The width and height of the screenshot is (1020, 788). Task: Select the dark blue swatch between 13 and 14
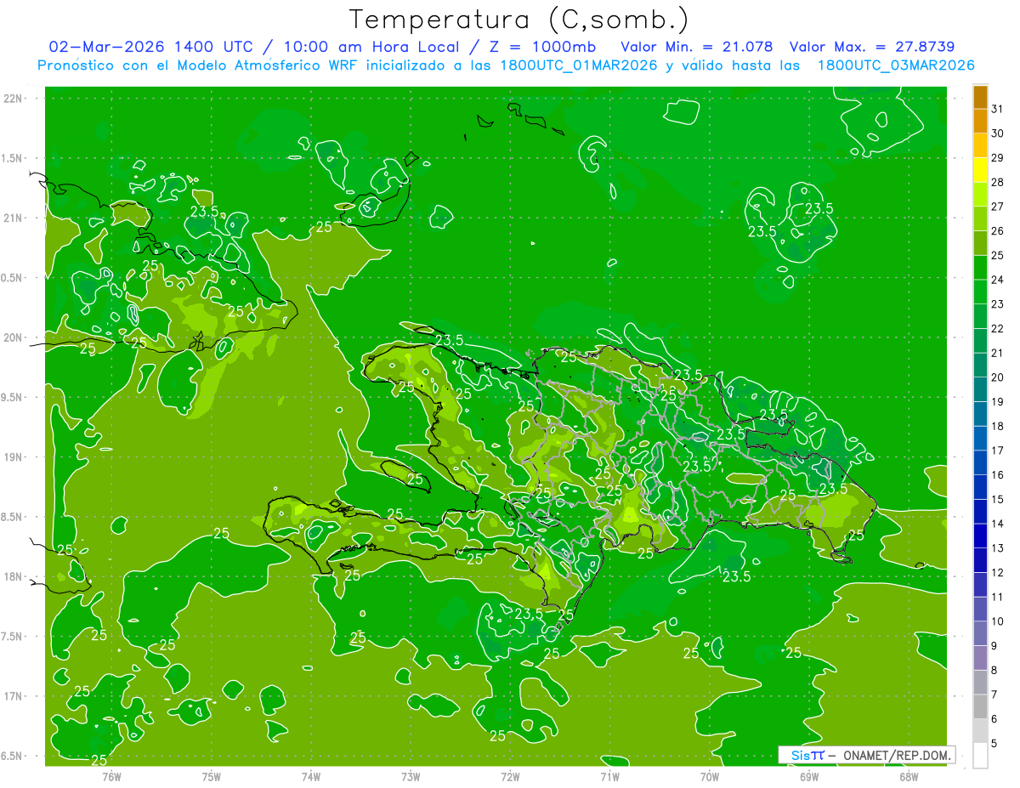[x=980, y=536]
